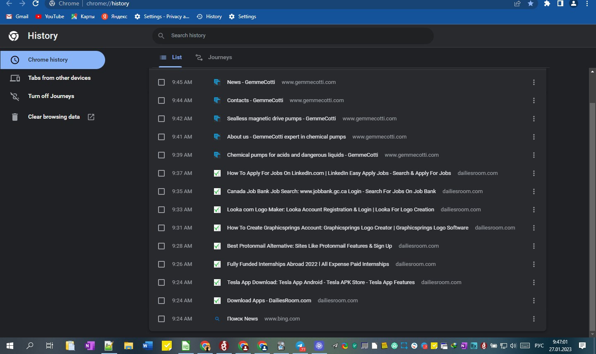This screenshot has width=596, height=354.
Task: Open OneNote from the taskbar
Action: point(89,346)
